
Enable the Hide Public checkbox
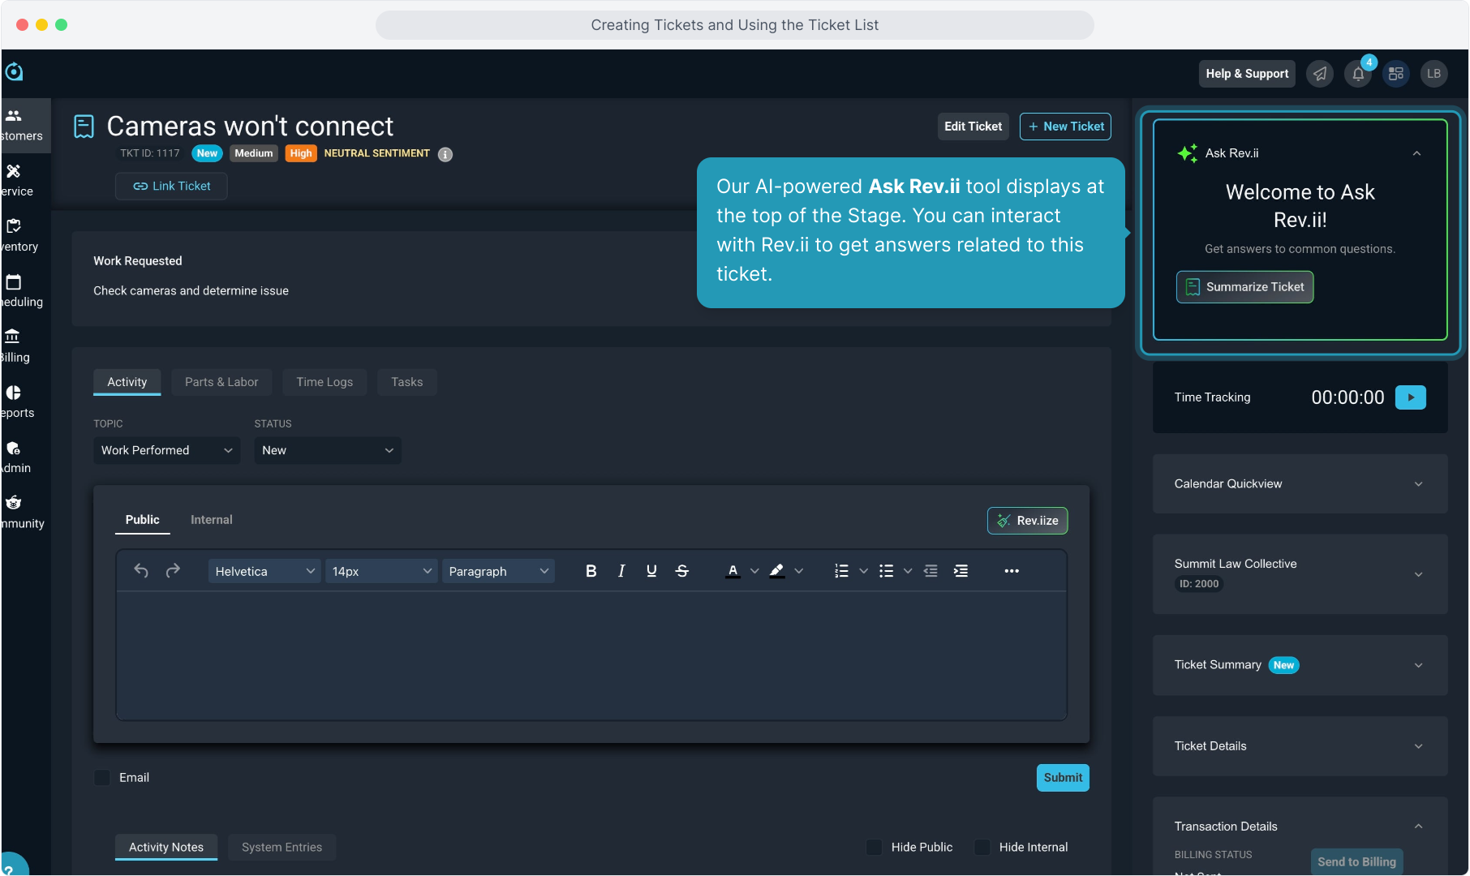pyautogui.click(x=875, y=847)
